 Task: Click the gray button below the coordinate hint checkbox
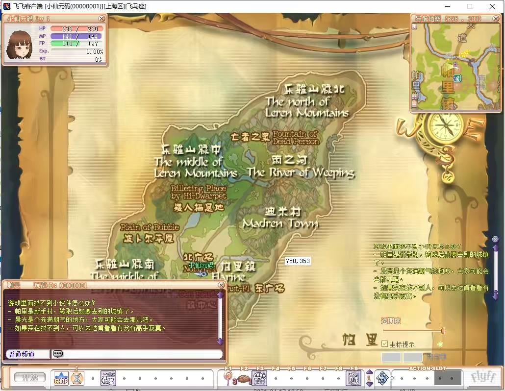pos(390,357)
